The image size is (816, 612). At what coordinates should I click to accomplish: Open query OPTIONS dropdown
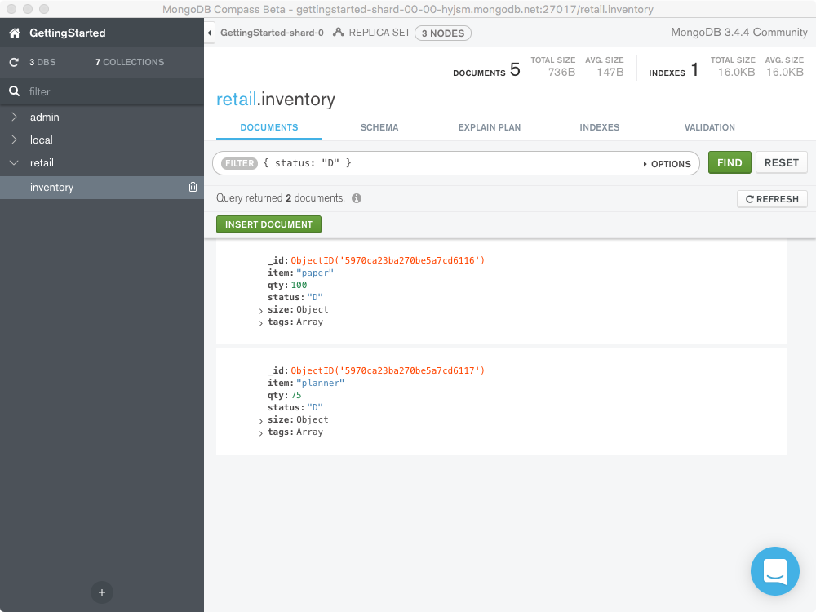tap(667, 164)
